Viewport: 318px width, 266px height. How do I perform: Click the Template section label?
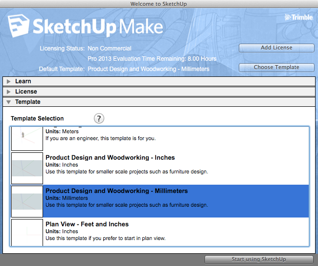point(28,102)
